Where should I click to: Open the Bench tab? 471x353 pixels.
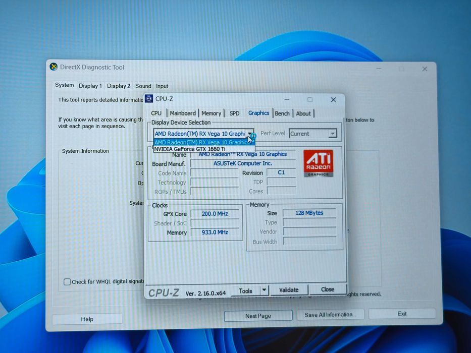coord(282,113)
